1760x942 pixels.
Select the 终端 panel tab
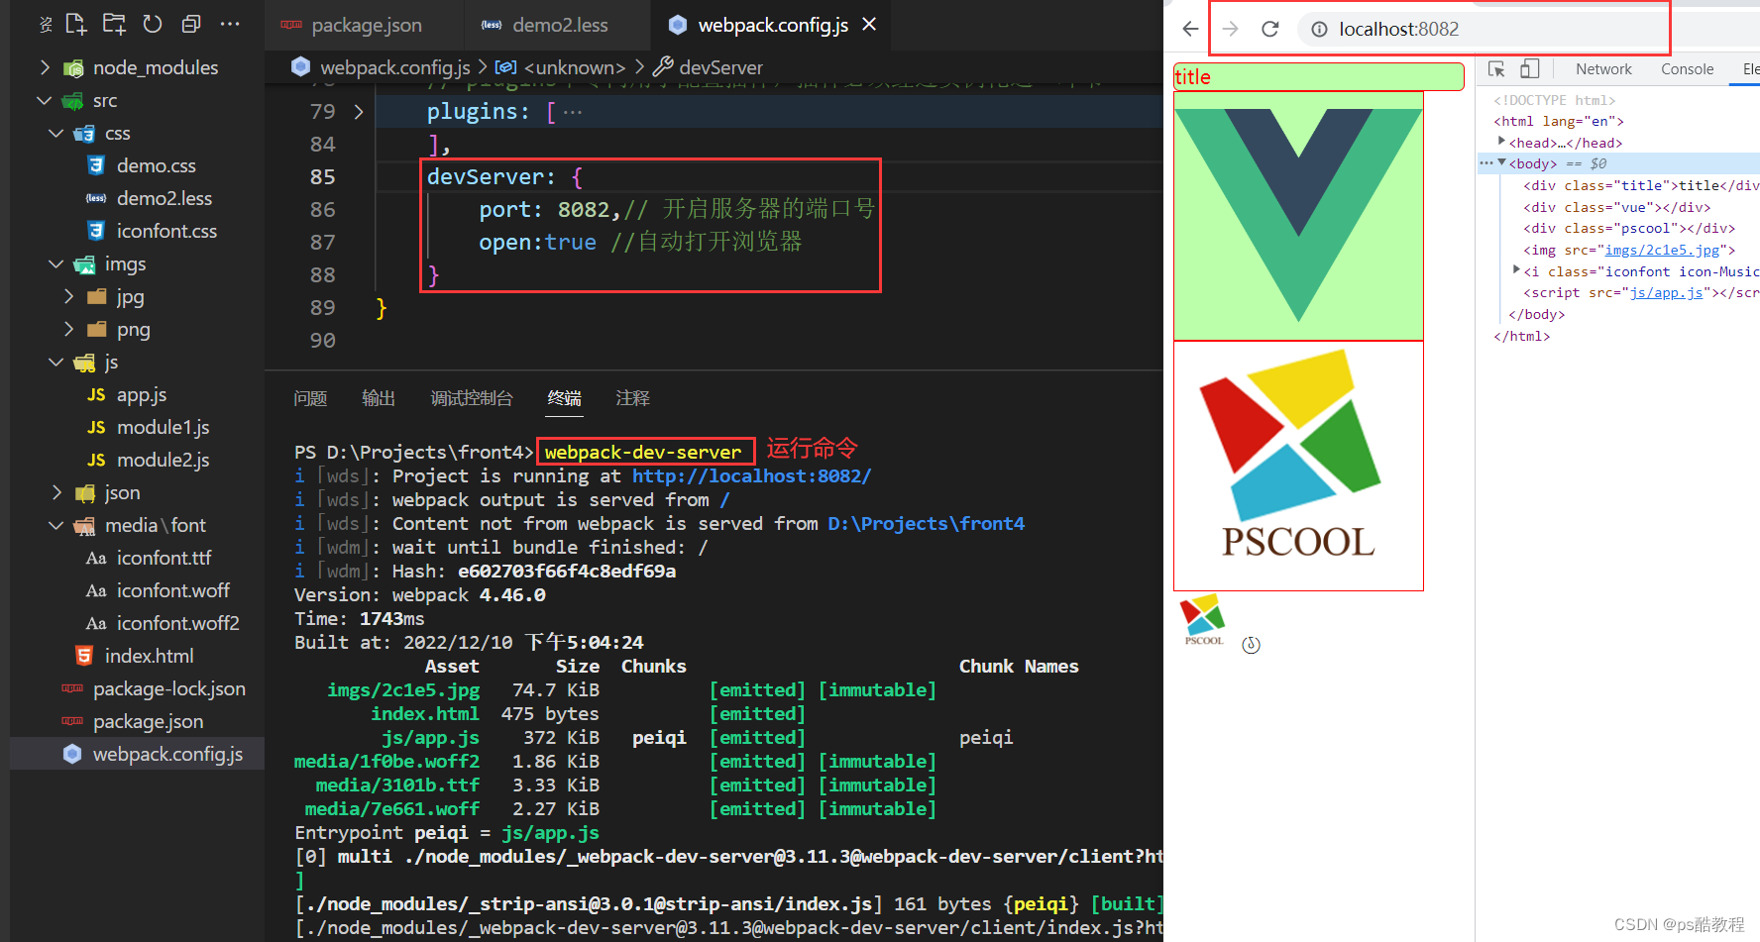(565, 398)
